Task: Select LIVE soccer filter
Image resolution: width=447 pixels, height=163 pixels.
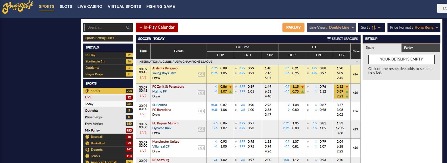Action: click(x=108, y=97)
